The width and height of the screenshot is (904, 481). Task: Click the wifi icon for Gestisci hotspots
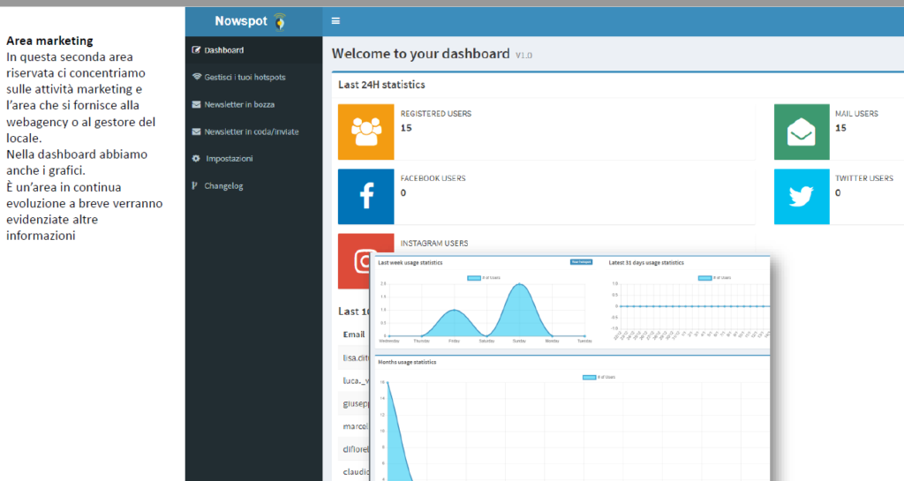pos(196,78)
